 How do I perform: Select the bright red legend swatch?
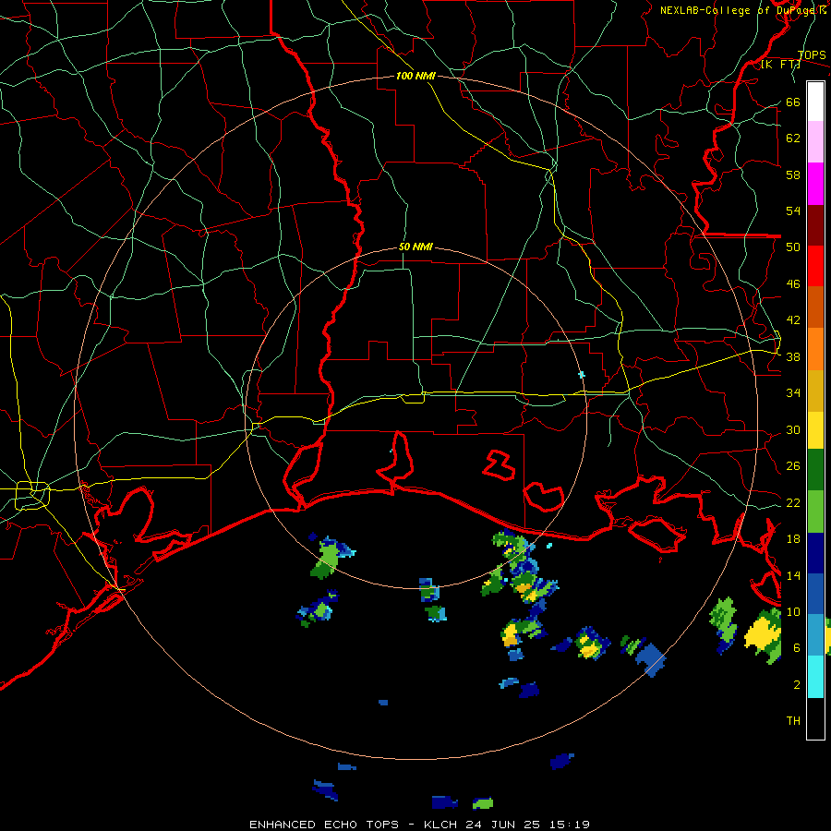point(815,267)
